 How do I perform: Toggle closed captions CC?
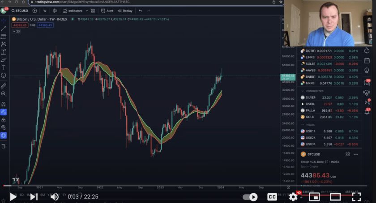tap(272, 197)
